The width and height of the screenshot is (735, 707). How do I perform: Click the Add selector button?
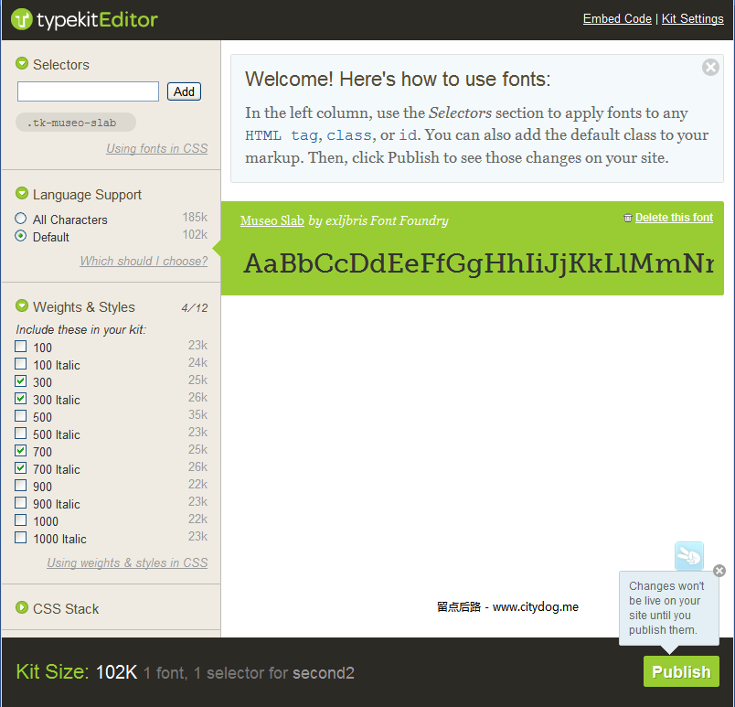(x=185, y=91)
